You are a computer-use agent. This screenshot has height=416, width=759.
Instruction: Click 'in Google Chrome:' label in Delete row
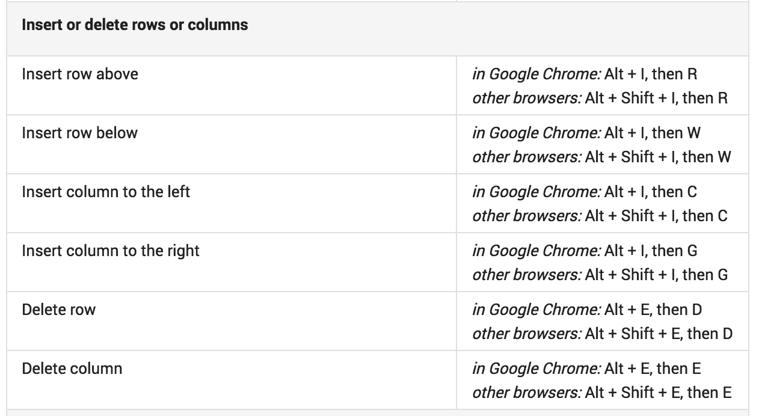[x=536, y=310]
